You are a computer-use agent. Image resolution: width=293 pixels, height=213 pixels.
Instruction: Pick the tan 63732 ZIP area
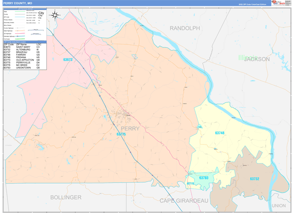254,179
